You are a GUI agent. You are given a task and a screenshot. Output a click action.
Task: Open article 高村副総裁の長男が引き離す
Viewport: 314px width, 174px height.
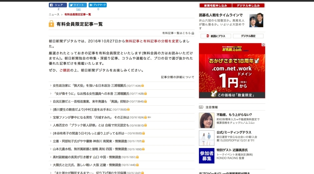(x=87, y=157)
